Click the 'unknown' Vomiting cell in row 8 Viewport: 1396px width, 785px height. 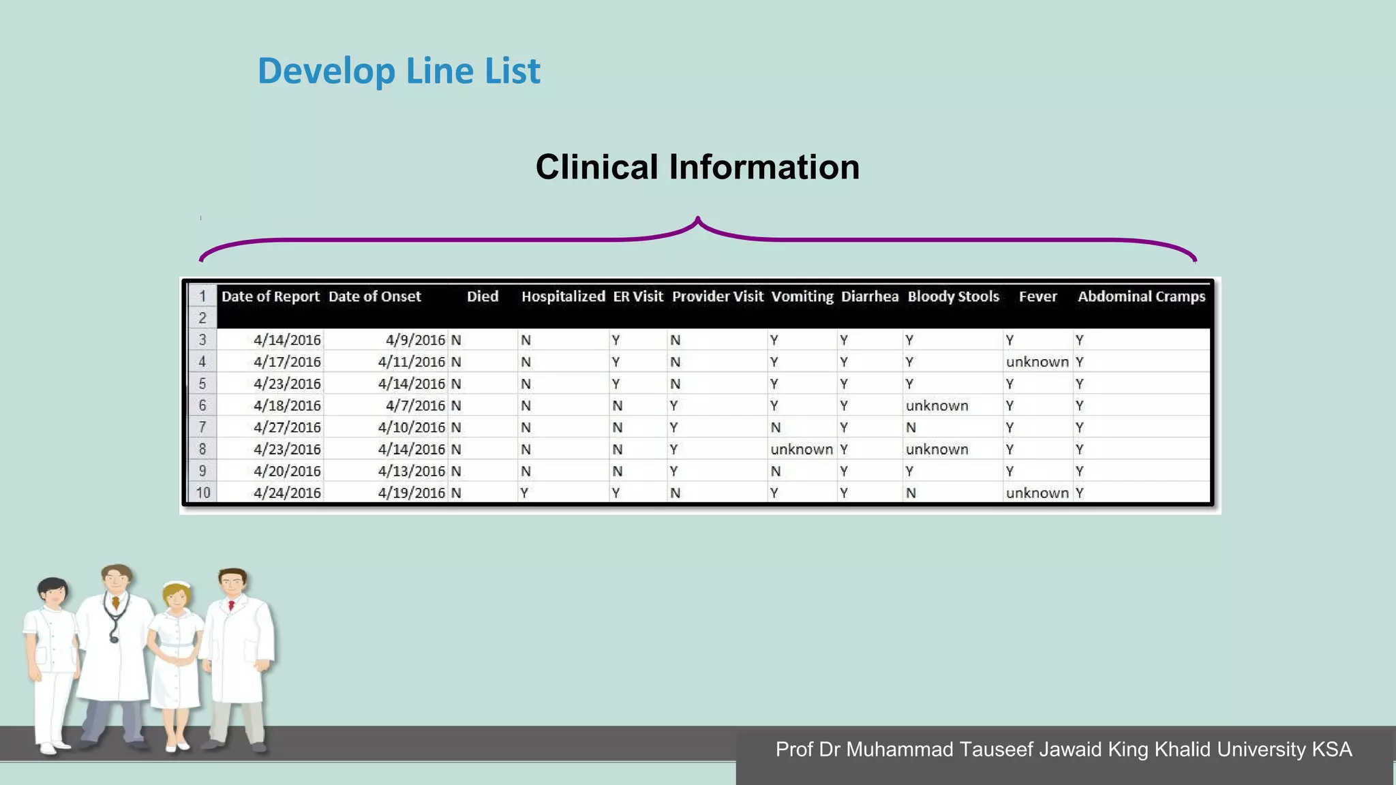pos(802,449)
